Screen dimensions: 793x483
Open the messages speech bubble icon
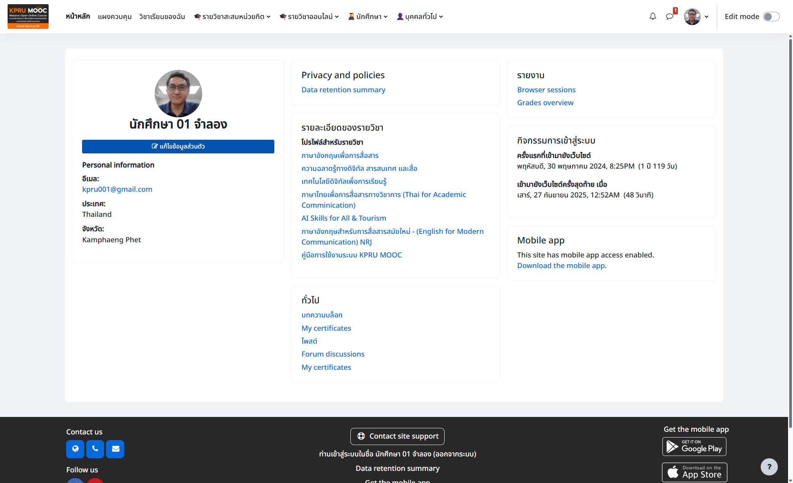[670, 16]
